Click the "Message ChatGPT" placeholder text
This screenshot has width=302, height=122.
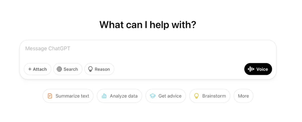coord(48,49)
